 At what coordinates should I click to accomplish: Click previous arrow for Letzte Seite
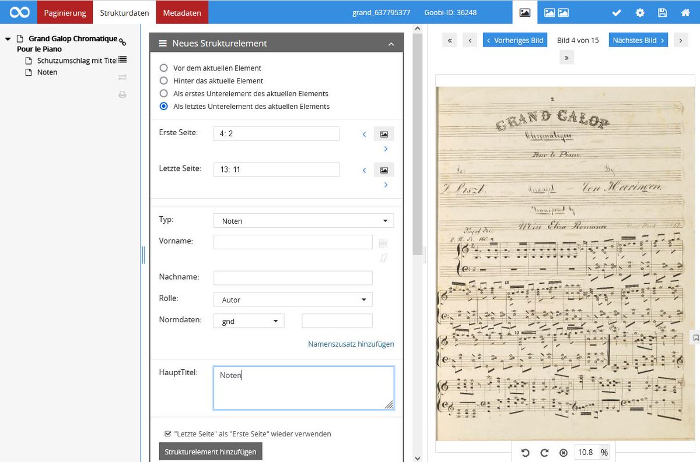click(365, 171)
